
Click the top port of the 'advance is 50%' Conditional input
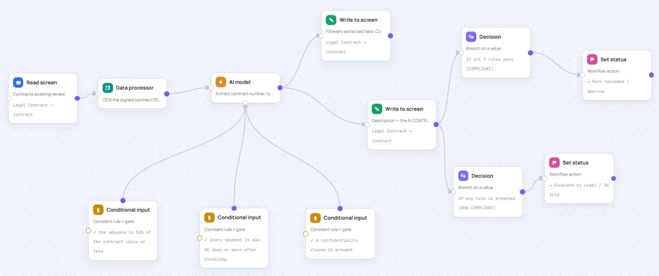(123, 201)
